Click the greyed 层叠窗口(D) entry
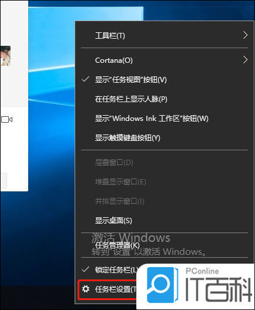This screenshot has height=310, width=255. [165, 162]
